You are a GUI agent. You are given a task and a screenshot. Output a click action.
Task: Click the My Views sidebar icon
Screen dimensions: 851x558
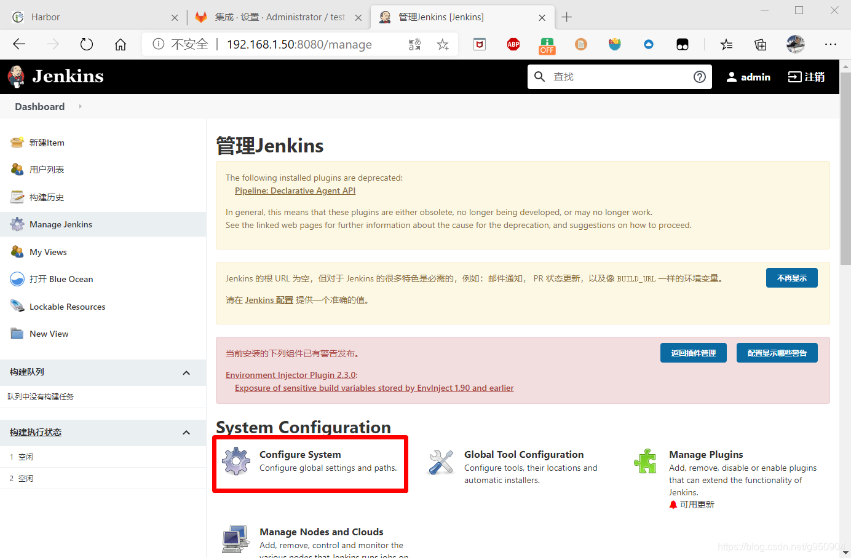[x=17, y=252]
